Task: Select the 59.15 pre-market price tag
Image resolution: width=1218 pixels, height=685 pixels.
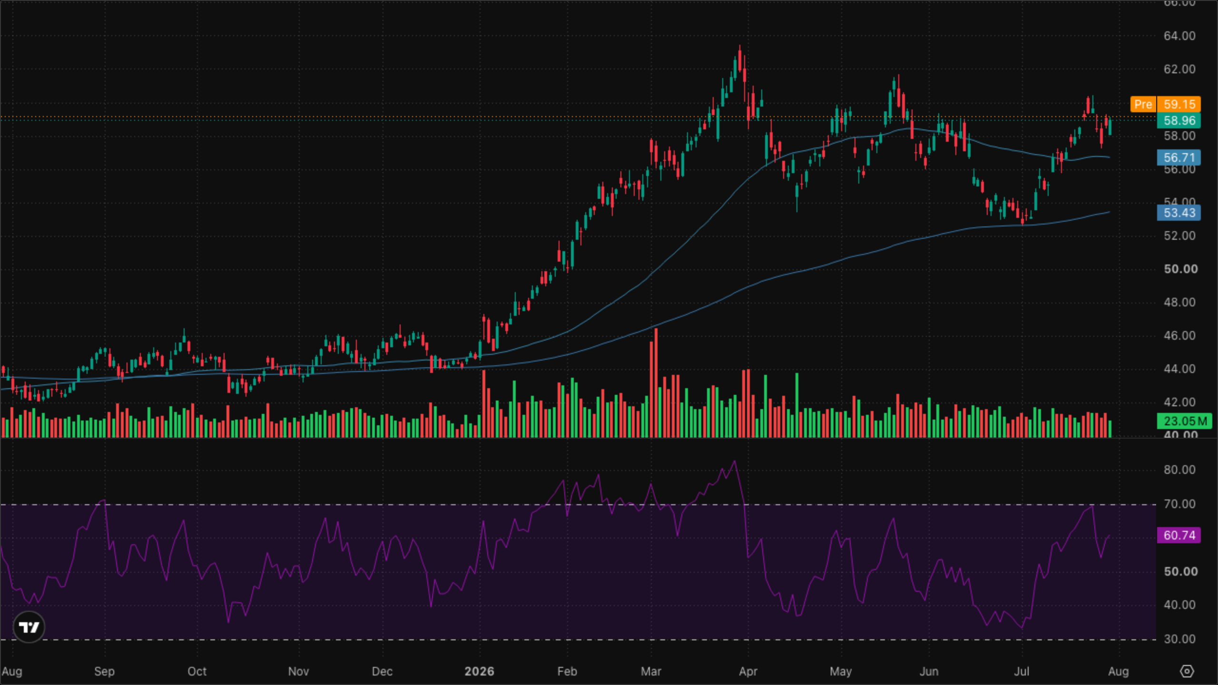Action: [x=1179, y=104]
